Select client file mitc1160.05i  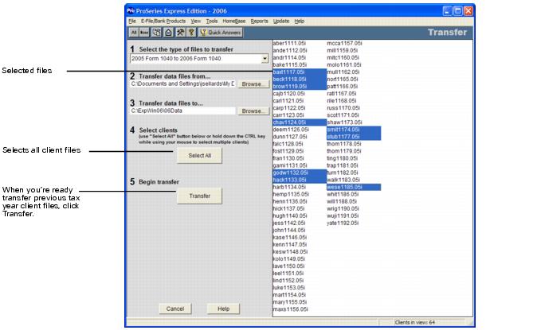[x=343, y=58]
